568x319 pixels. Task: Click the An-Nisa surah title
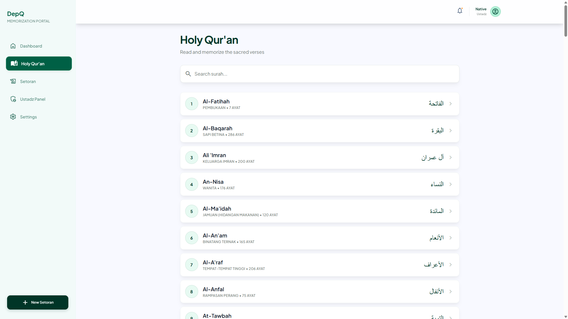[213, 182]
